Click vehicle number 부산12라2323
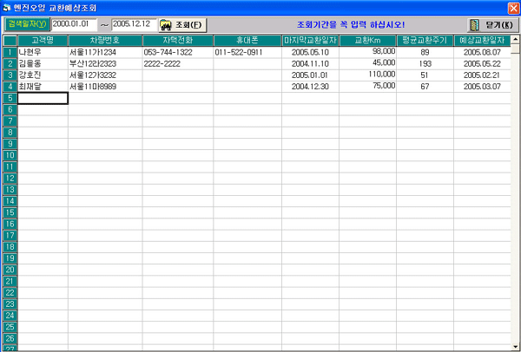This screenshot has height=352, width=521. (93, 63)
